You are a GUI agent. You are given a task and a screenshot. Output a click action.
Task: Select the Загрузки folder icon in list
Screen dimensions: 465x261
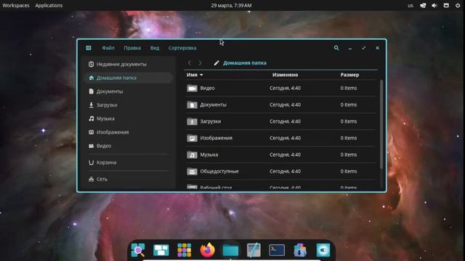click(x=192, y=121)
